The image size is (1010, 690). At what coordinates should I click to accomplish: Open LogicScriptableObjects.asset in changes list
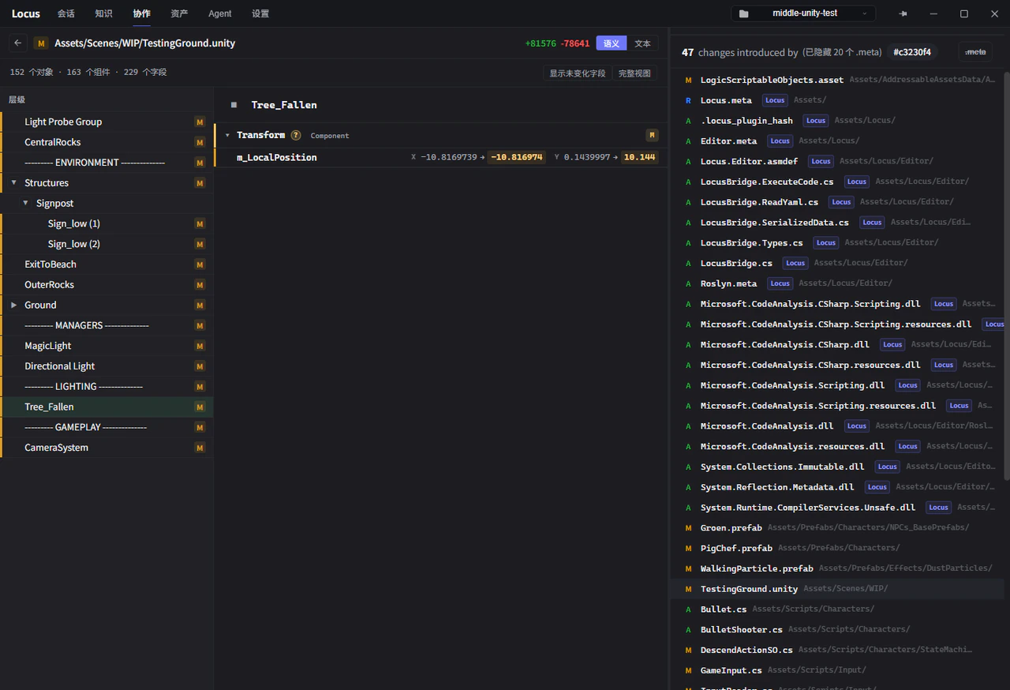click(836, 80)
